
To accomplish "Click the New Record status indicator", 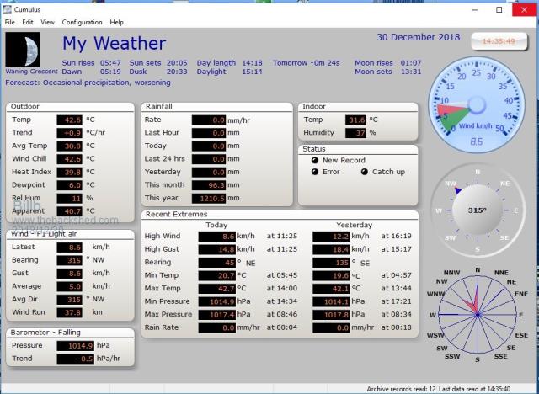I will (316, 160).
